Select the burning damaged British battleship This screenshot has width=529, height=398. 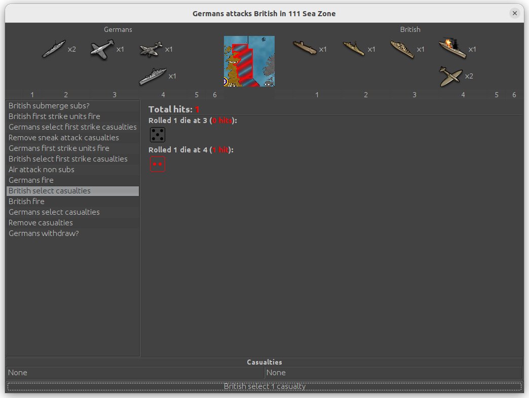(452, 49)
